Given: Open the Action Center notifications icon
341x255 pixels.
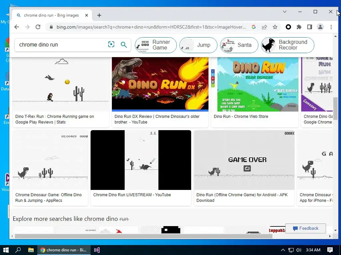Looking at the screenshot, I should [x=330, y=250].
